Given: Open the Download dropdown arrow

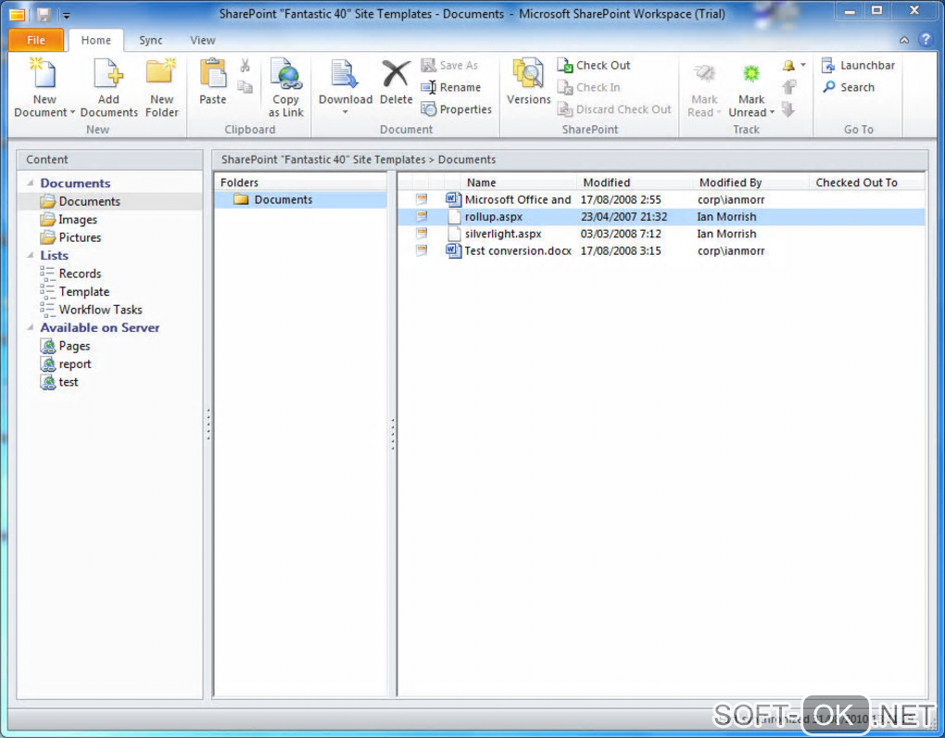Looking at the screenshot, I should (x=346, y=112).
